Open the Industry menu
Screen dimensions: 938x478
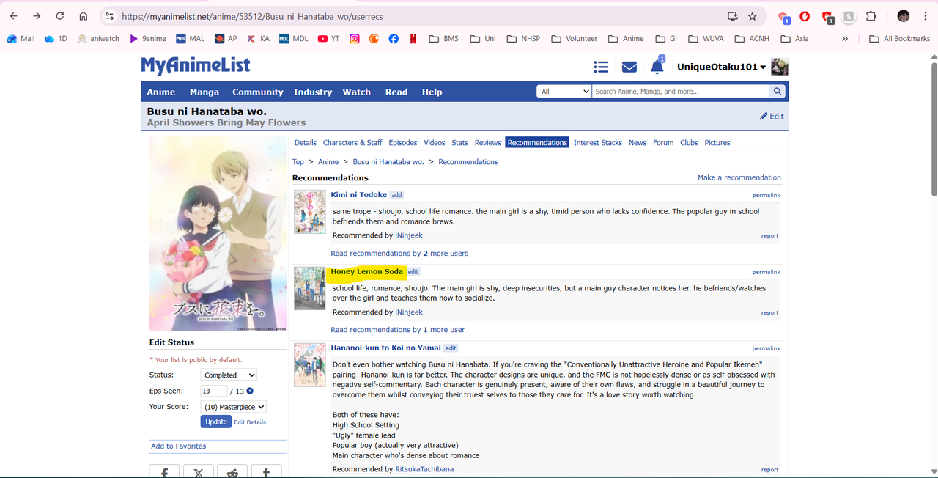[313, 92]
